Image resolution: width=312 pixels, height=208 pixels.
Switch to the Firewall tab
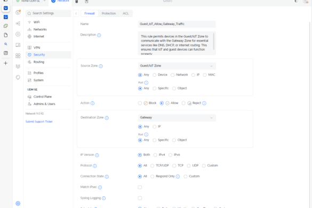90,13
